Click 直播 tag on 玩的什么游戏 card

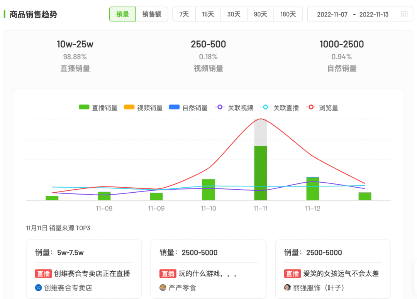(x=168, y=274)
